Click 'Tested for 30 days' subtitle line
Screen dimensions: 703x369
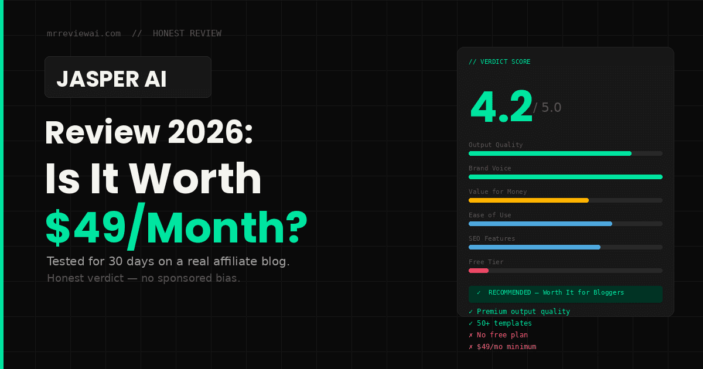[168, 261]
